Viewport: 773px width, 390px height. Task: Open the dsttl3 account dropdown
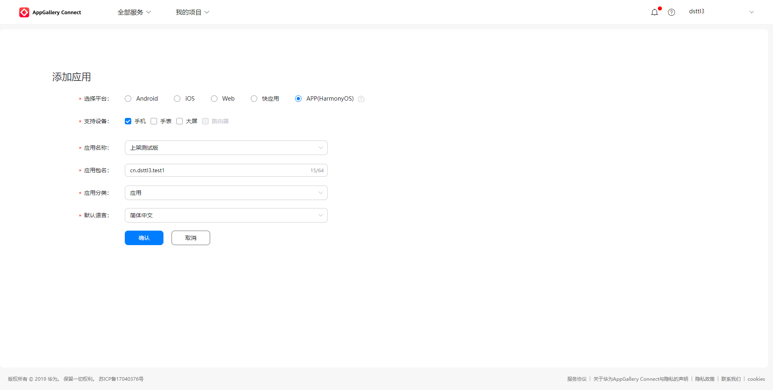click(721, 12)
